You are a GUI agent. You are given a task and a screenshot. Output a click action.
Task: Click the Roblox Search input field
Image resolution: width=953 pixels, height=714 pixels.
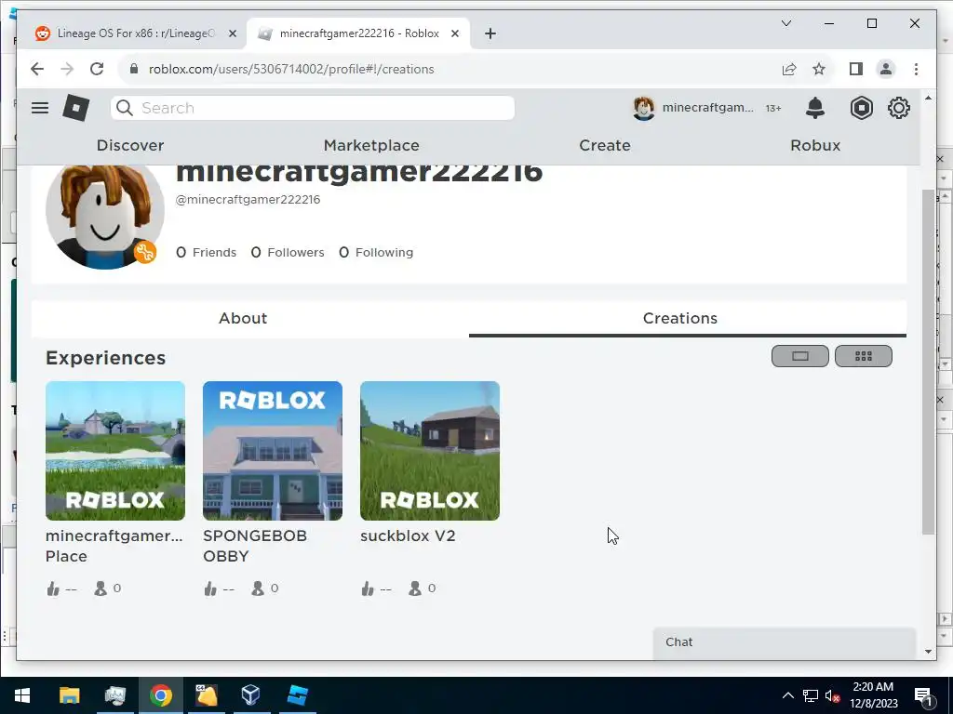pyautogui.click(x=313, y=108)
